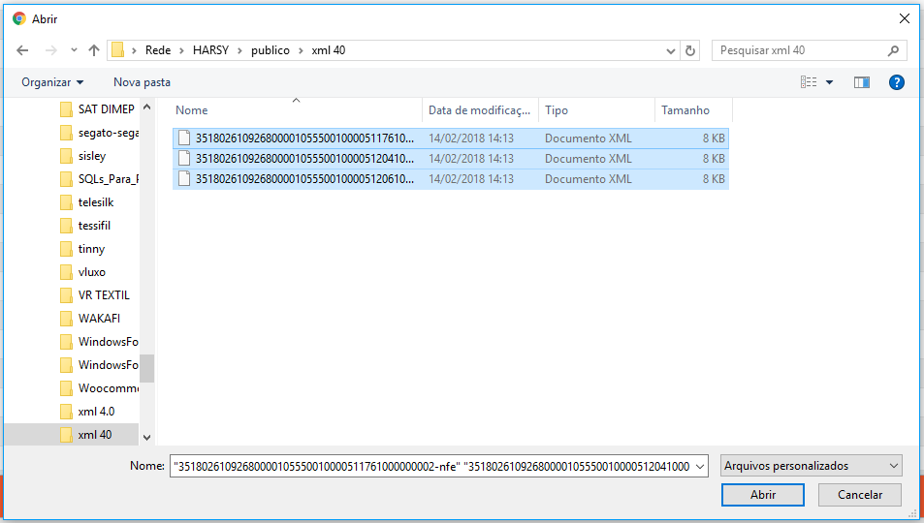Sort by Data de modificação column

click(x=480, y=110)
